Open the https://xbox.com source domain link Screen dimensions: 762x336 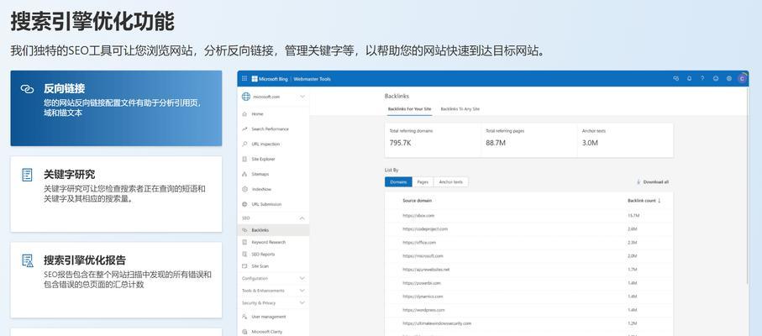418,216
